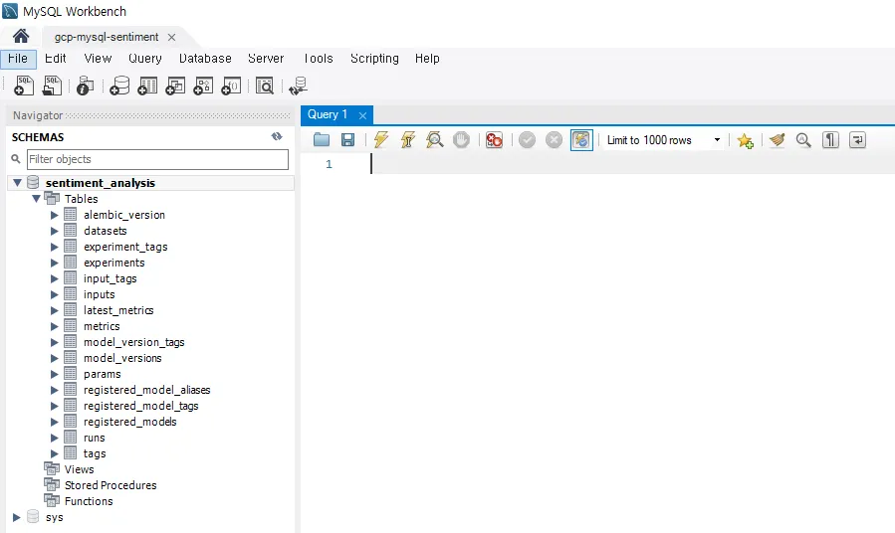This screenshot has width=895, height=533.
Task: Commit the transaction
Action: 527,139
